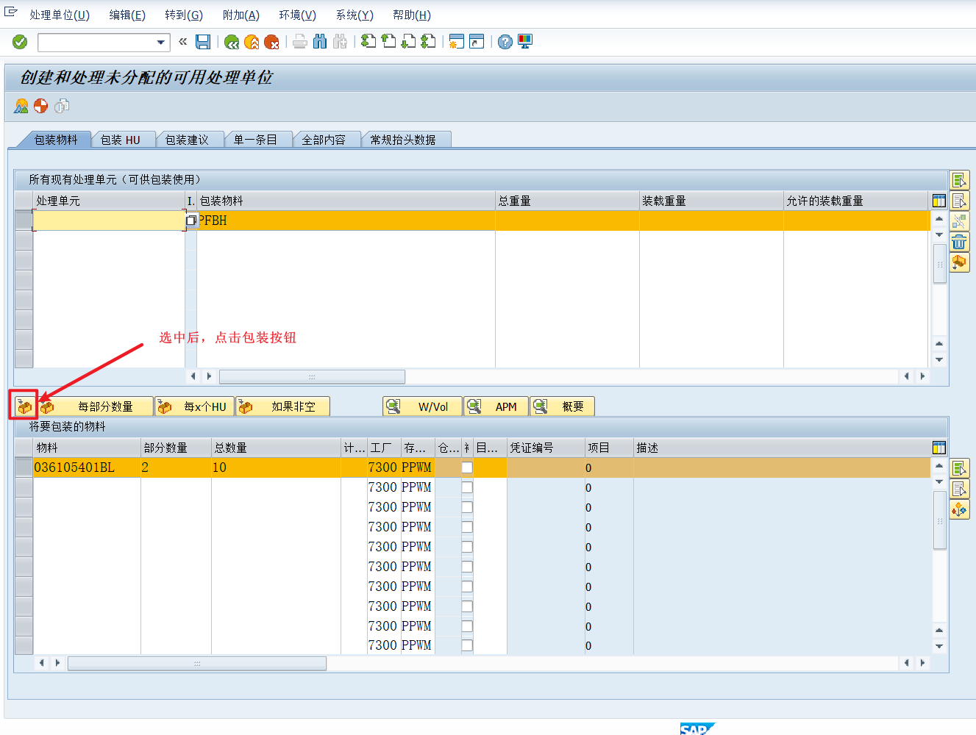
Task: Open the 转到(G) menu
Action: click(184, 15)
